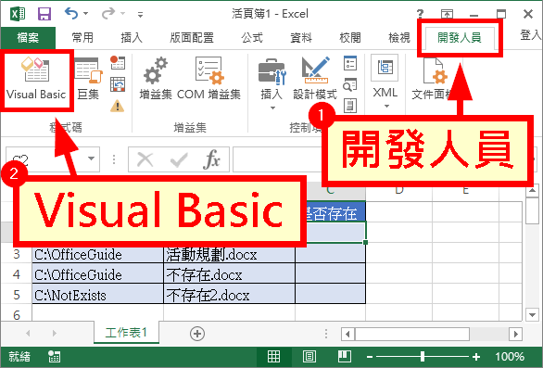Switch to the 資料 tab
543x368 pixels.
point(301,37)
